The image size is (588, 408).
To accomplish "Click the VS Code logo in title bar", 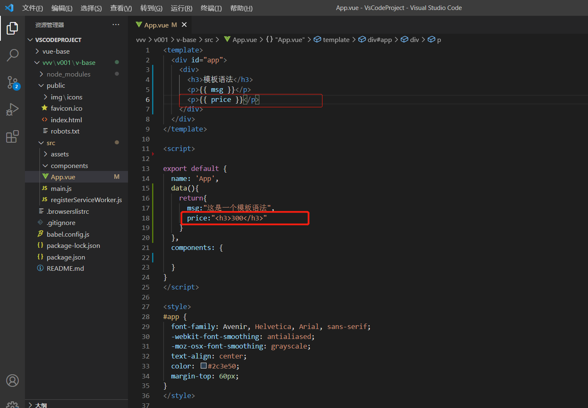I will (x=9, y=8).
